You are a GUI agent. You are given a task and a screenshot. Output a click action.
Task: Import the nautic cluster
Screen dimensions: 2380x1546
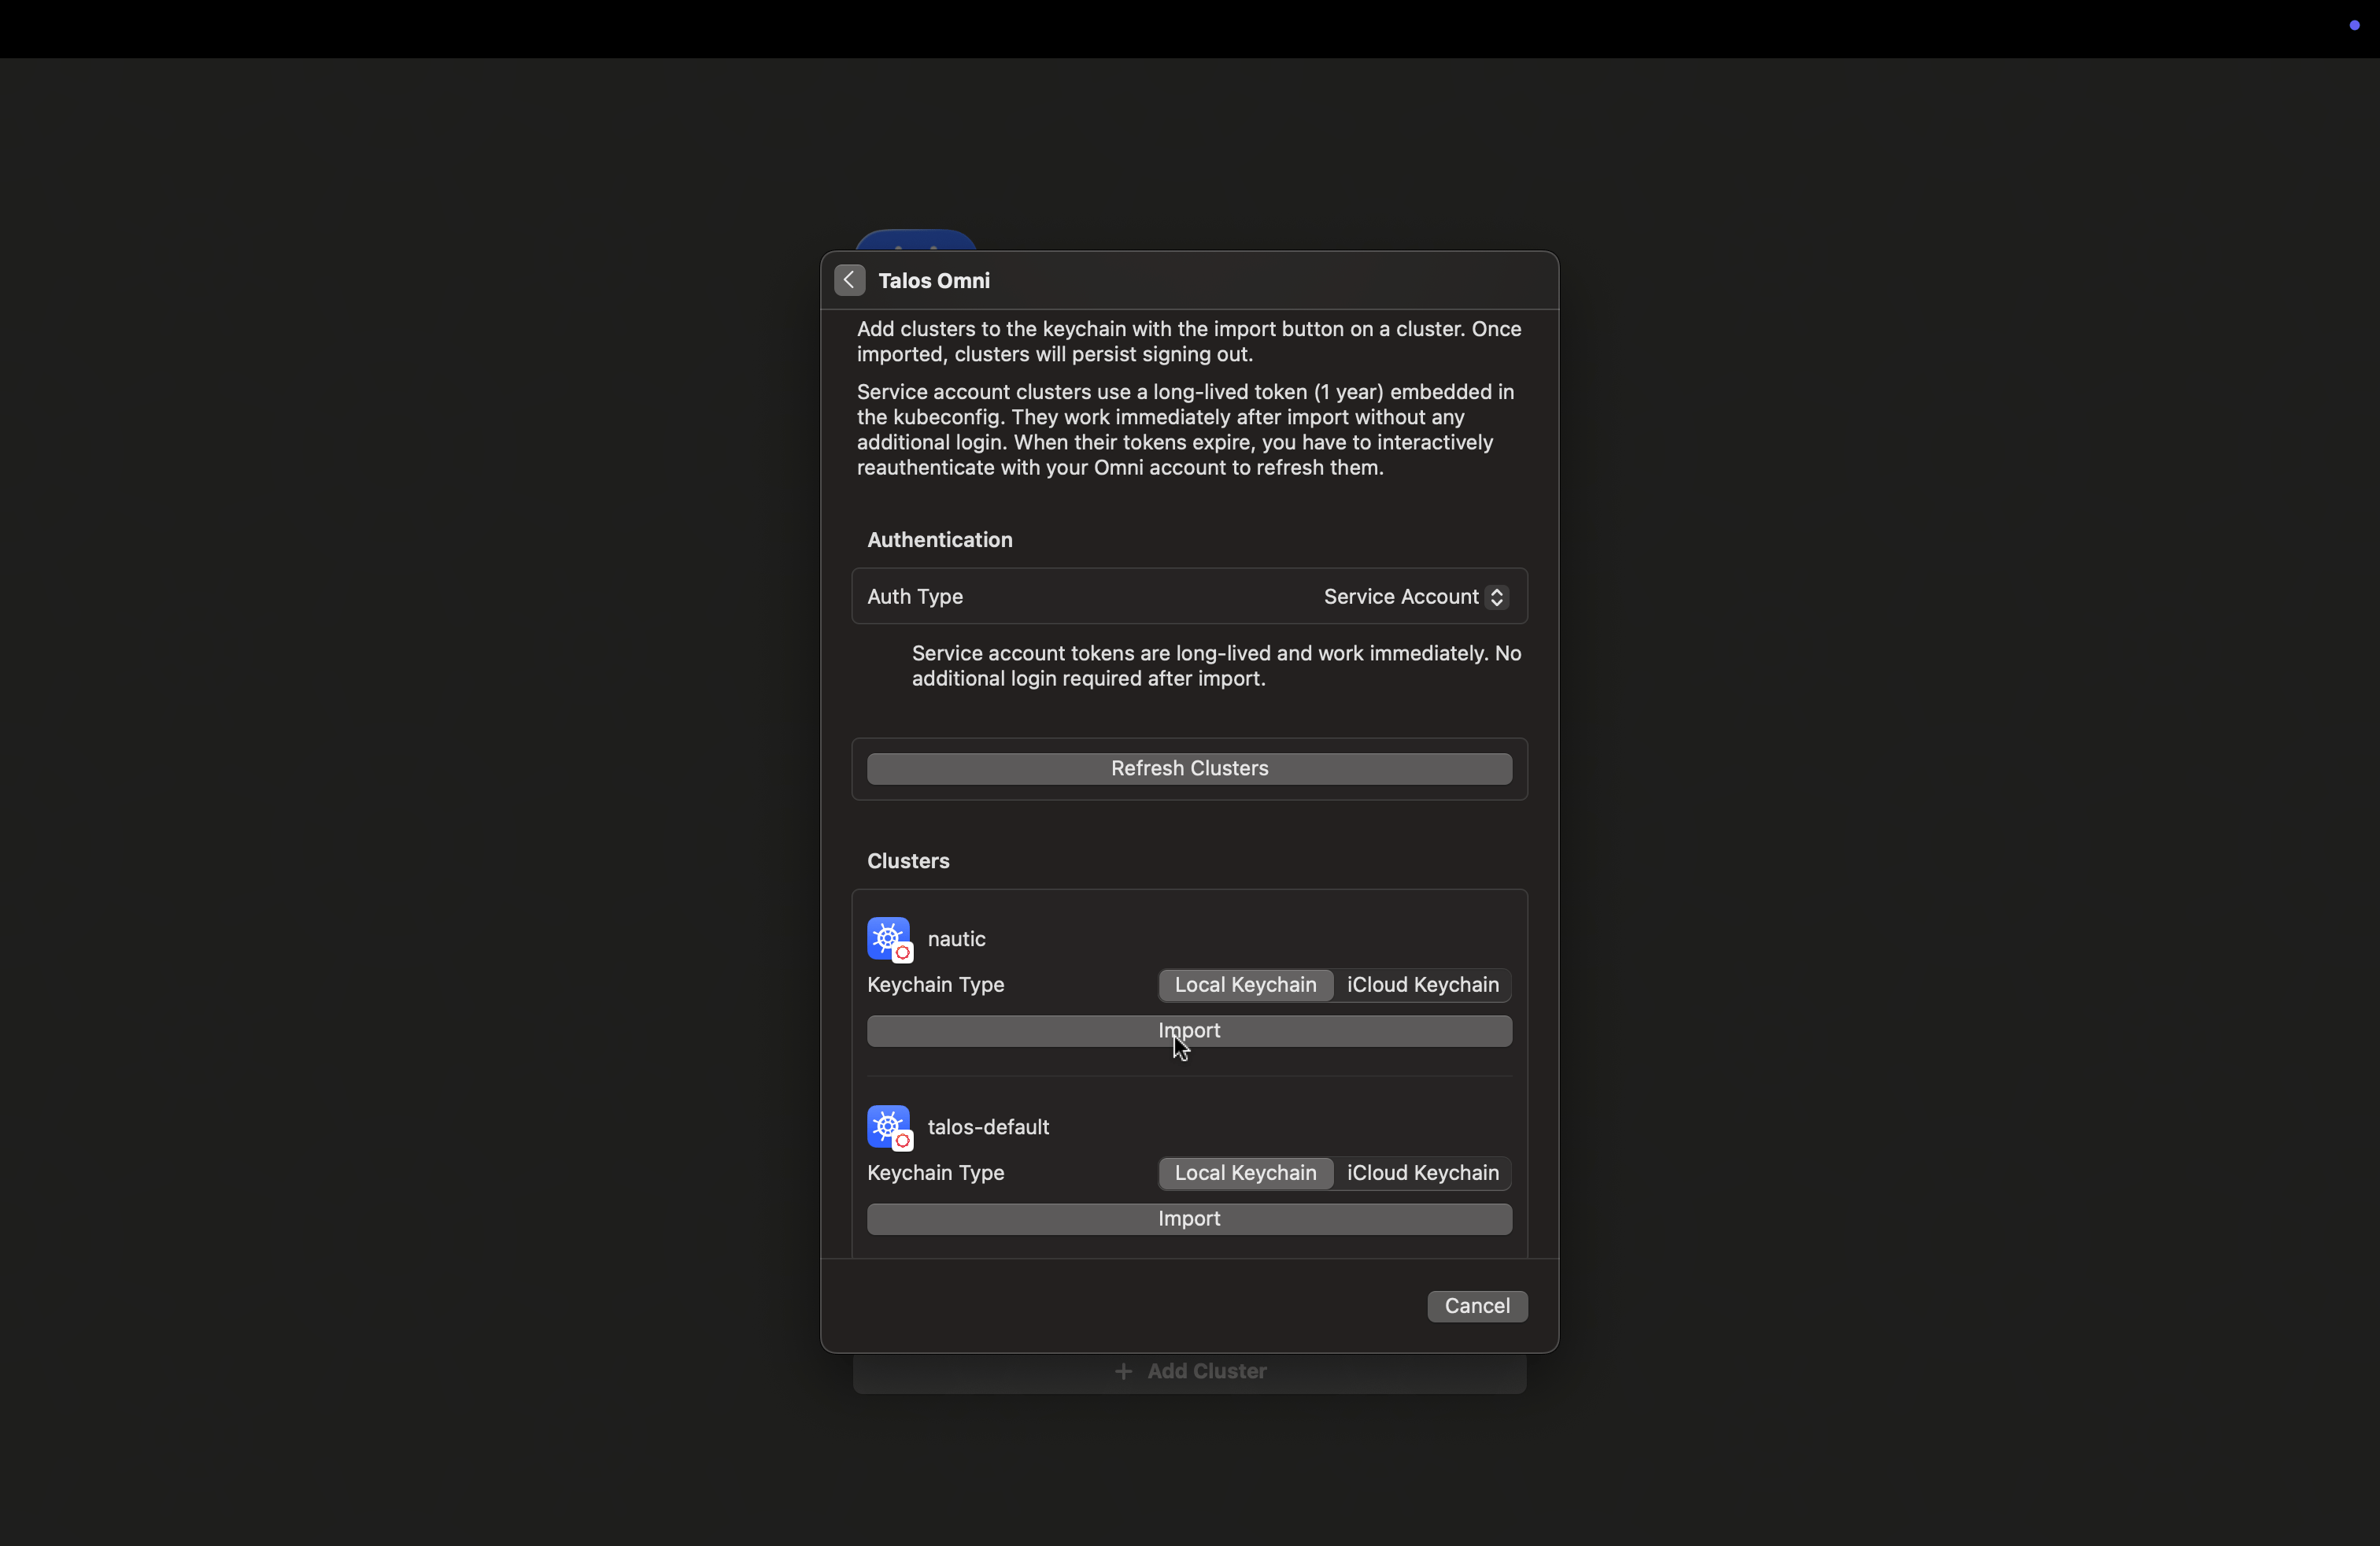click(1189, 1031)
